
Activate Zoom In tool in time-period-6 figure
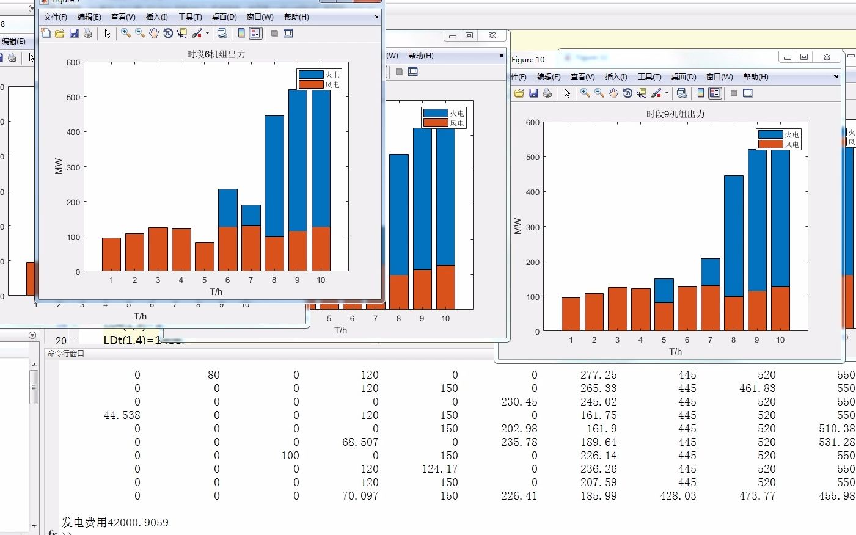(x=126, y=33)
